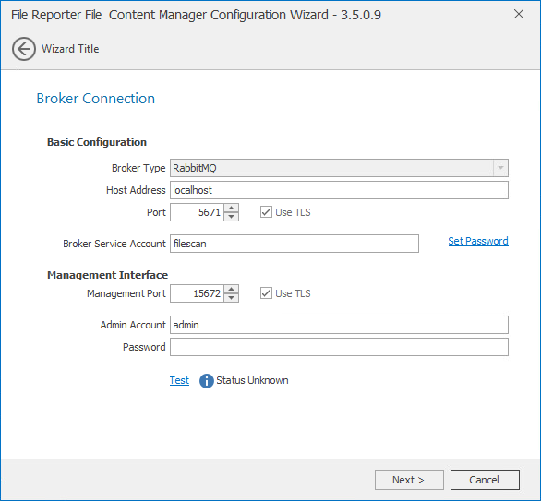Focus the Admin Account field

339,325
